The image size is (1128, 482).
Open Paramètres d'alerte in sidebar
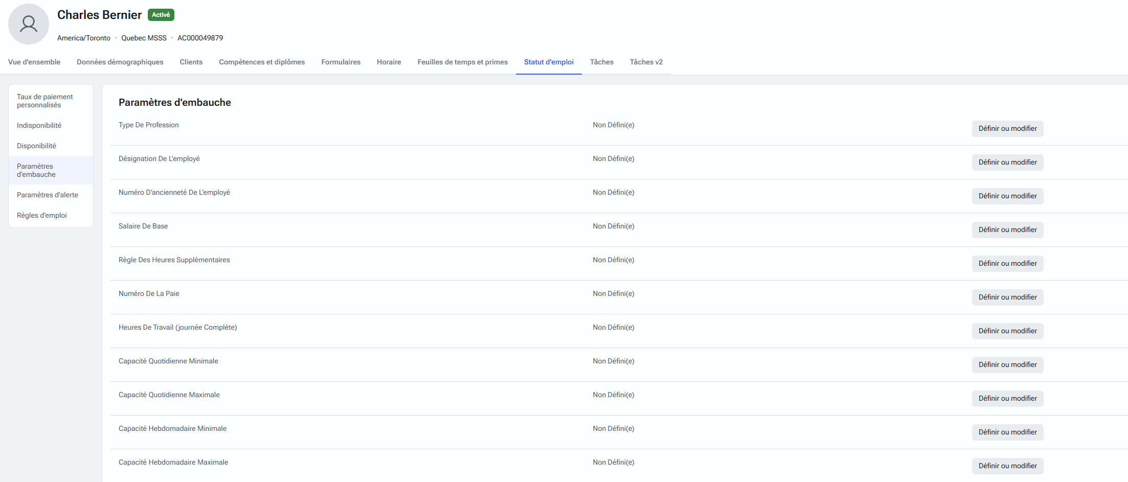click(x=48, y=195)
